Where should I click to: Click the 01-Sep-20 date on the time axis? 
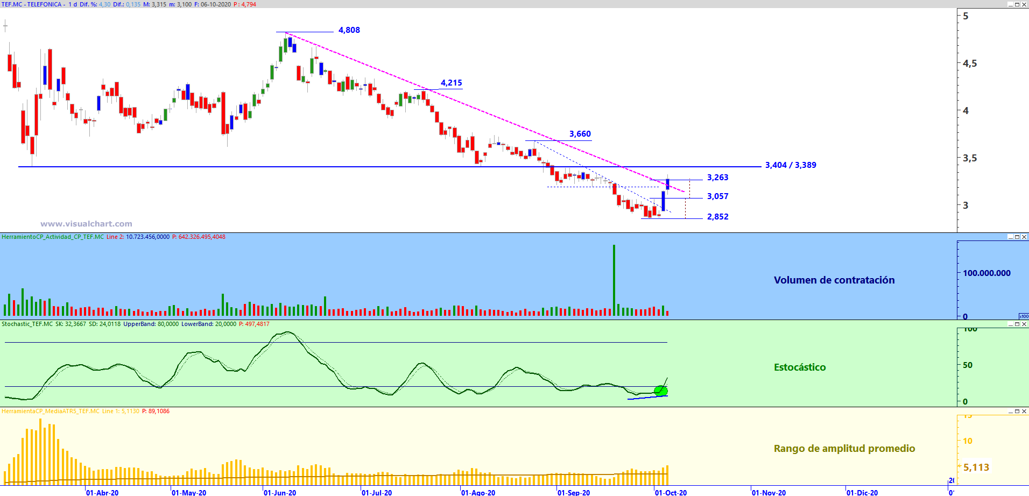[574, 492]
